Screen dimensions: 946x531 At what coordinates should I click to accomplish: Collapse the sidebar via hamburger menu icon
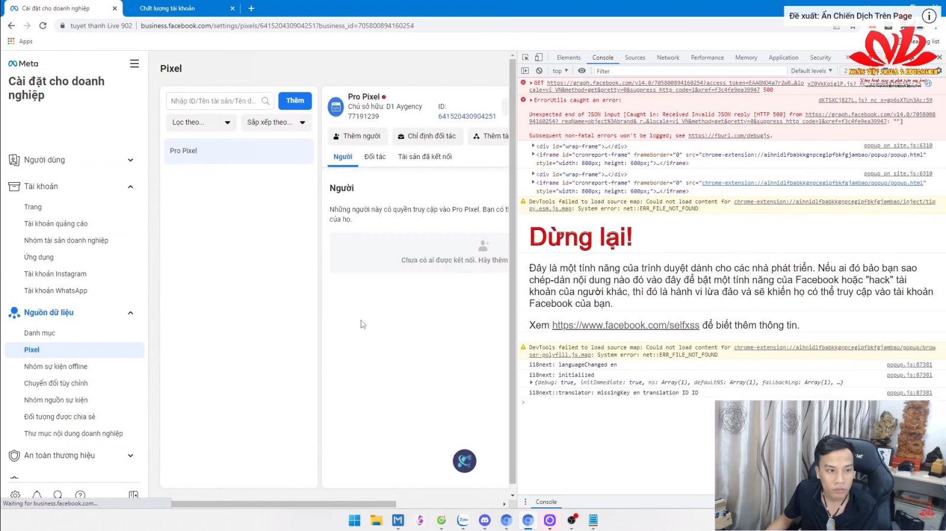tap(134, 63)
